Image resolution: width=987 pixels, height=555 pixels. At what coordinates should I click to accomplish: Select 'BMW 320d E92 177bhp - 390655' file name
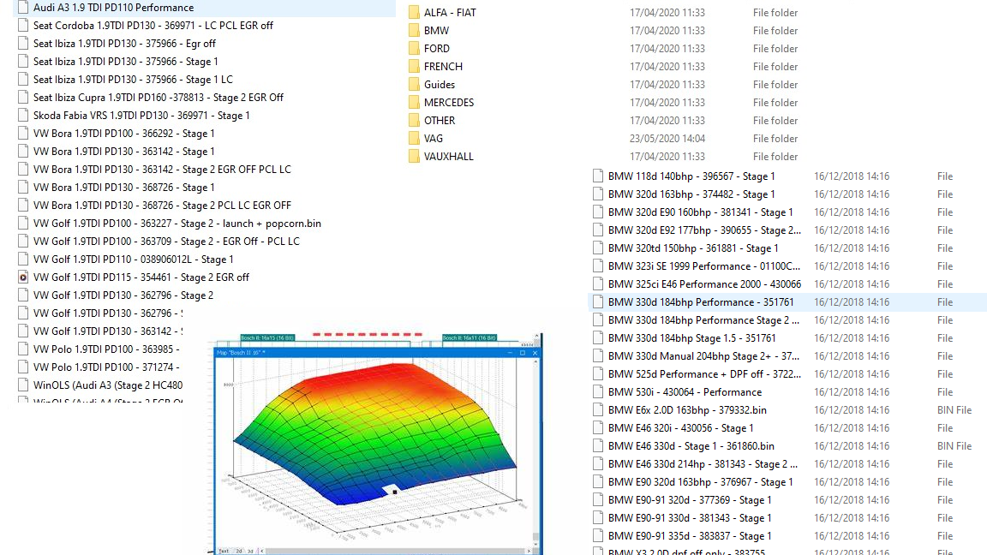tap(705, 230)
